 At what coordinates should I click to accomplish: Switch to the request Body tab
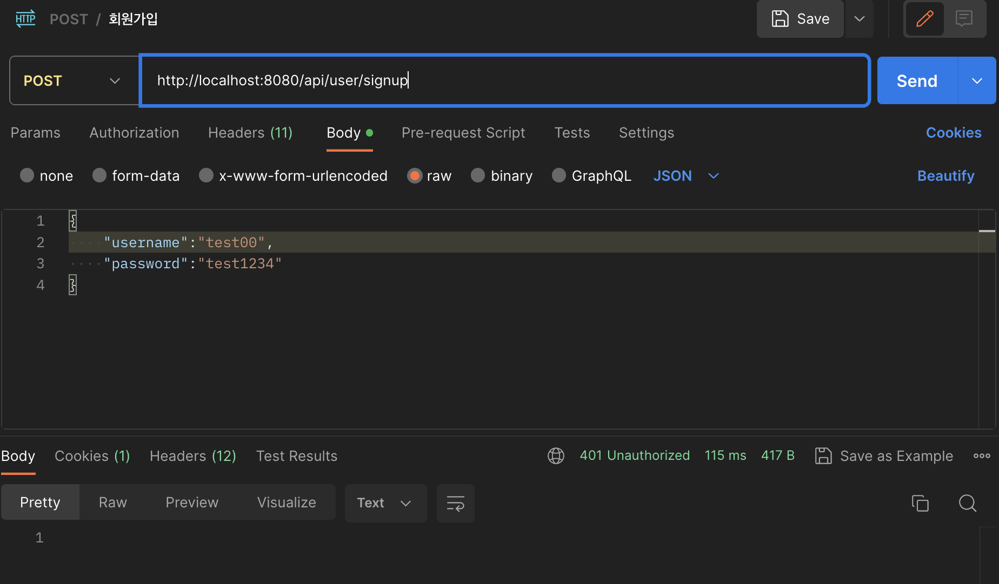coord(350,133)
